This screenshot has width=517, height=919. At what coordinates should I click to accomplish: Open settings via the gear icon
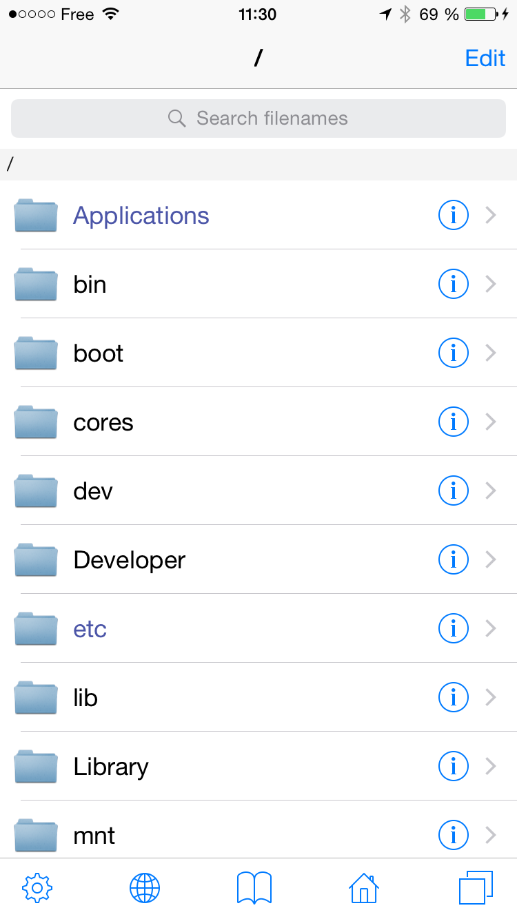(38, 888)
